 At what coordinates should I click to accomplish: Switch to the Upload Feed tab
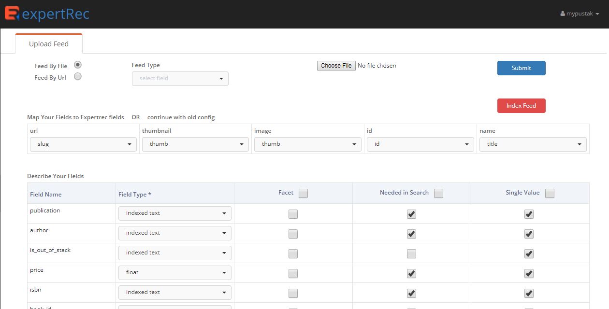tap(48, 43)
